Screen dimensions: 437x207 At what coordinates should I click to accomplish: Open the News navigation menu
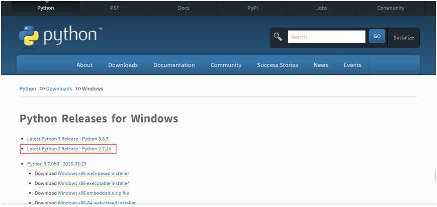(x=321, y=65)
